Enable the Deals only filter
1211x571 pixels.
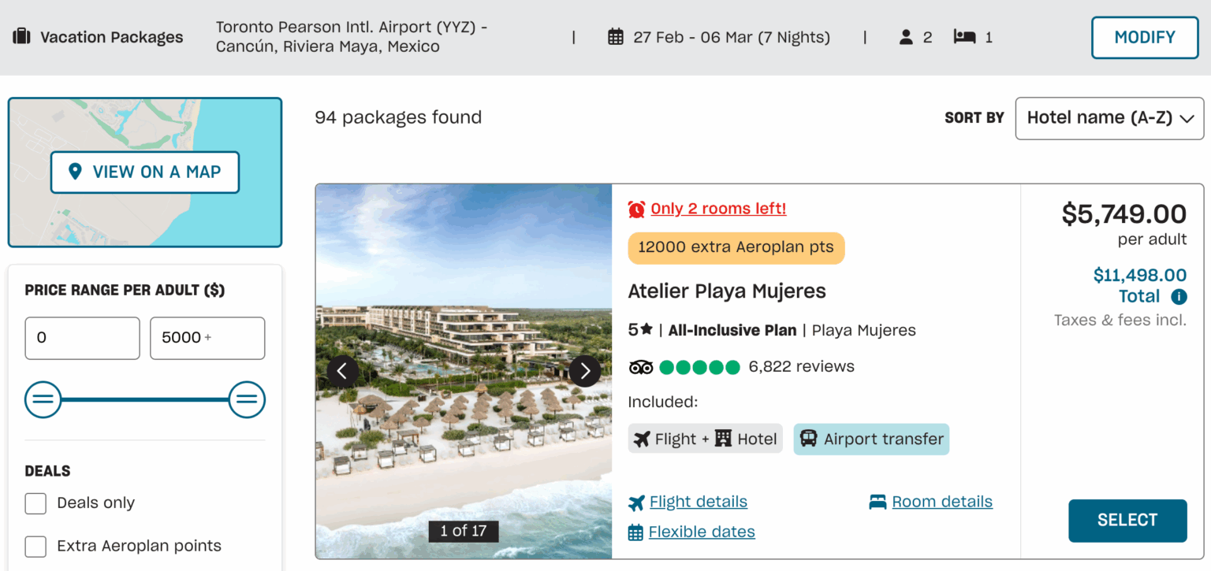tap(35, 502)
